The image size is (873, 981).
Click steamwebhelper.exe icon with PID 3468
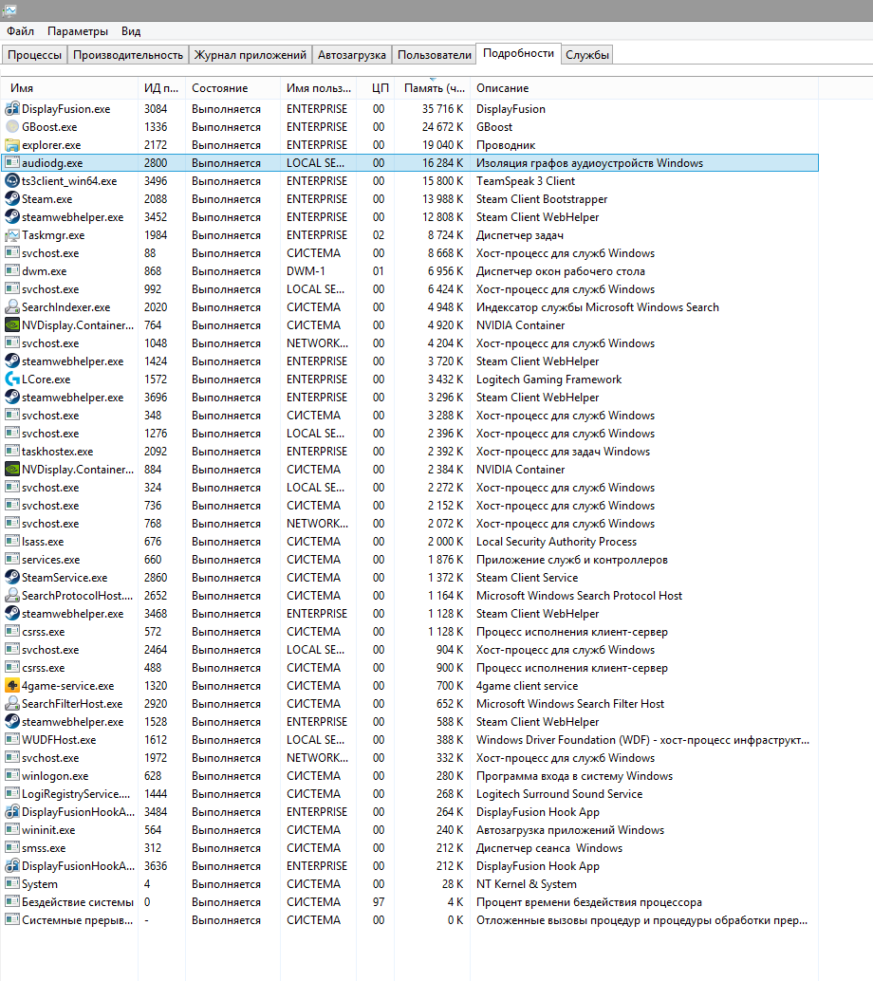click(12, 614)
